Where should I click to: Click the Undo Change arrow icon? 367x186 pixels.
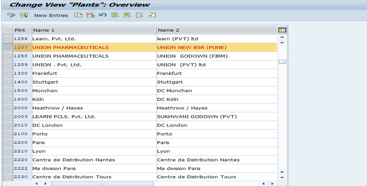(101, 15)
